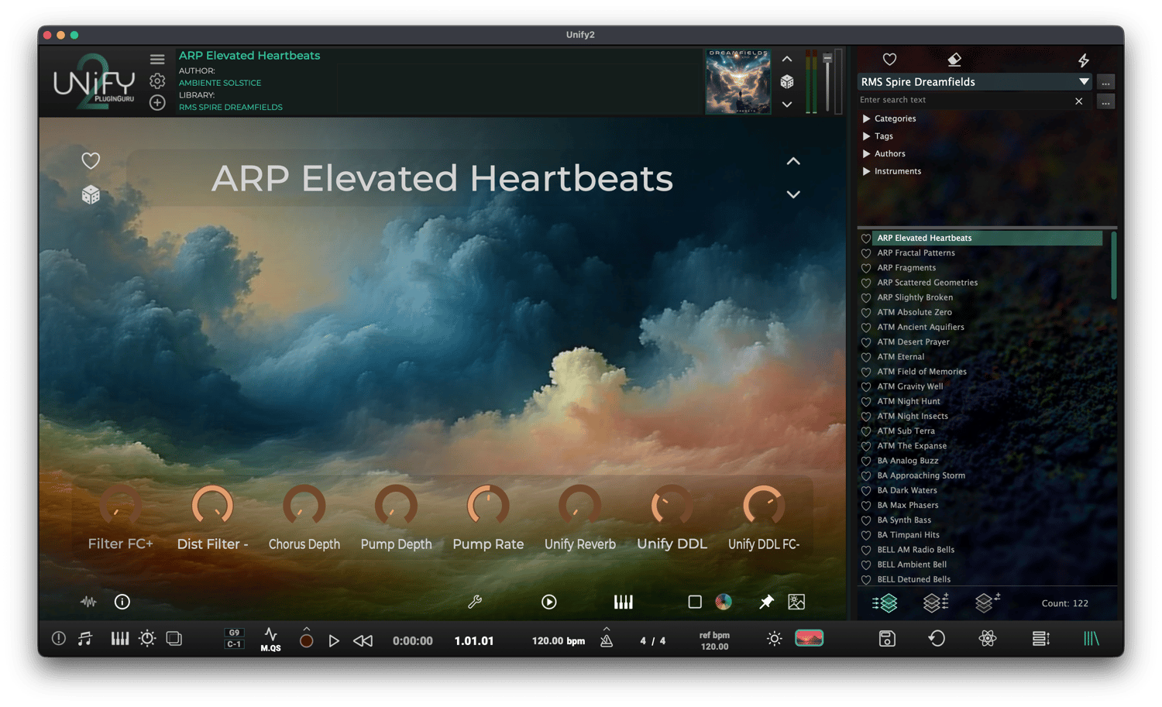Viewport: 1162px width, 707px height.
Task: Start playback with the transport play triangle
Action: [x=334, y=640]
